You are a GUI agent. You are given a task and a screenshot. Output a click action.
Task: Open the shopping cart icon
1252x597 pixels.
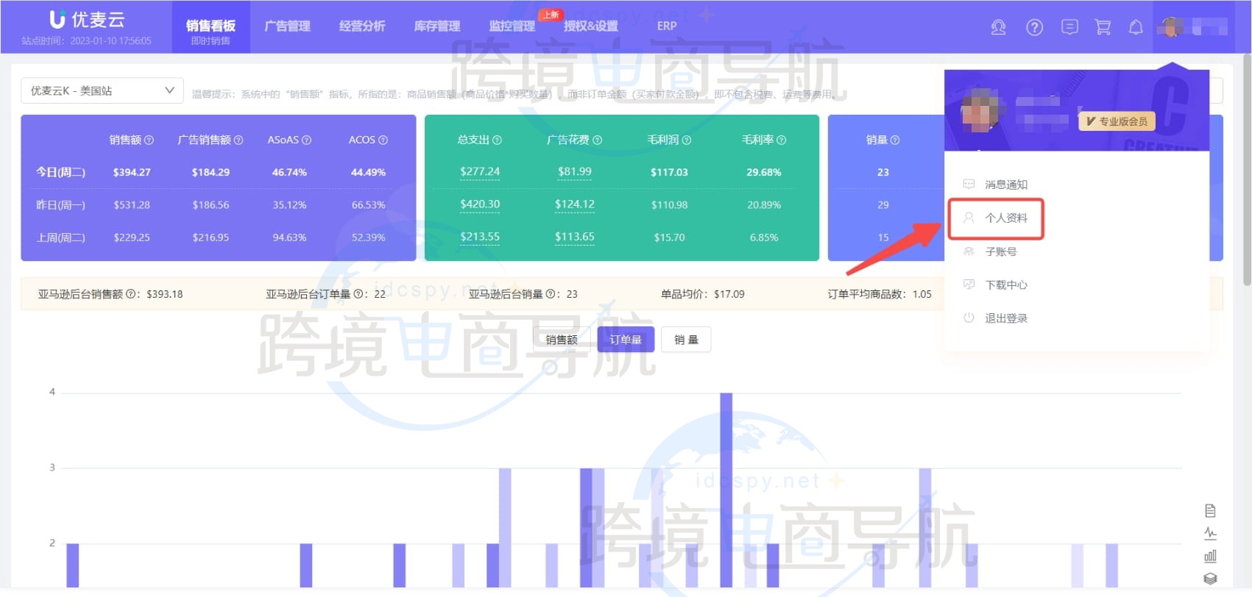[1103, 28]
